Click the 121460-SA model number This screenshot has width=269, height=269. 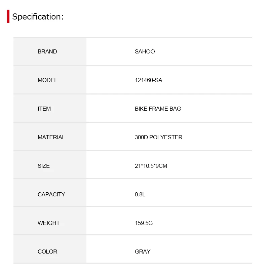tap(148, 80)
